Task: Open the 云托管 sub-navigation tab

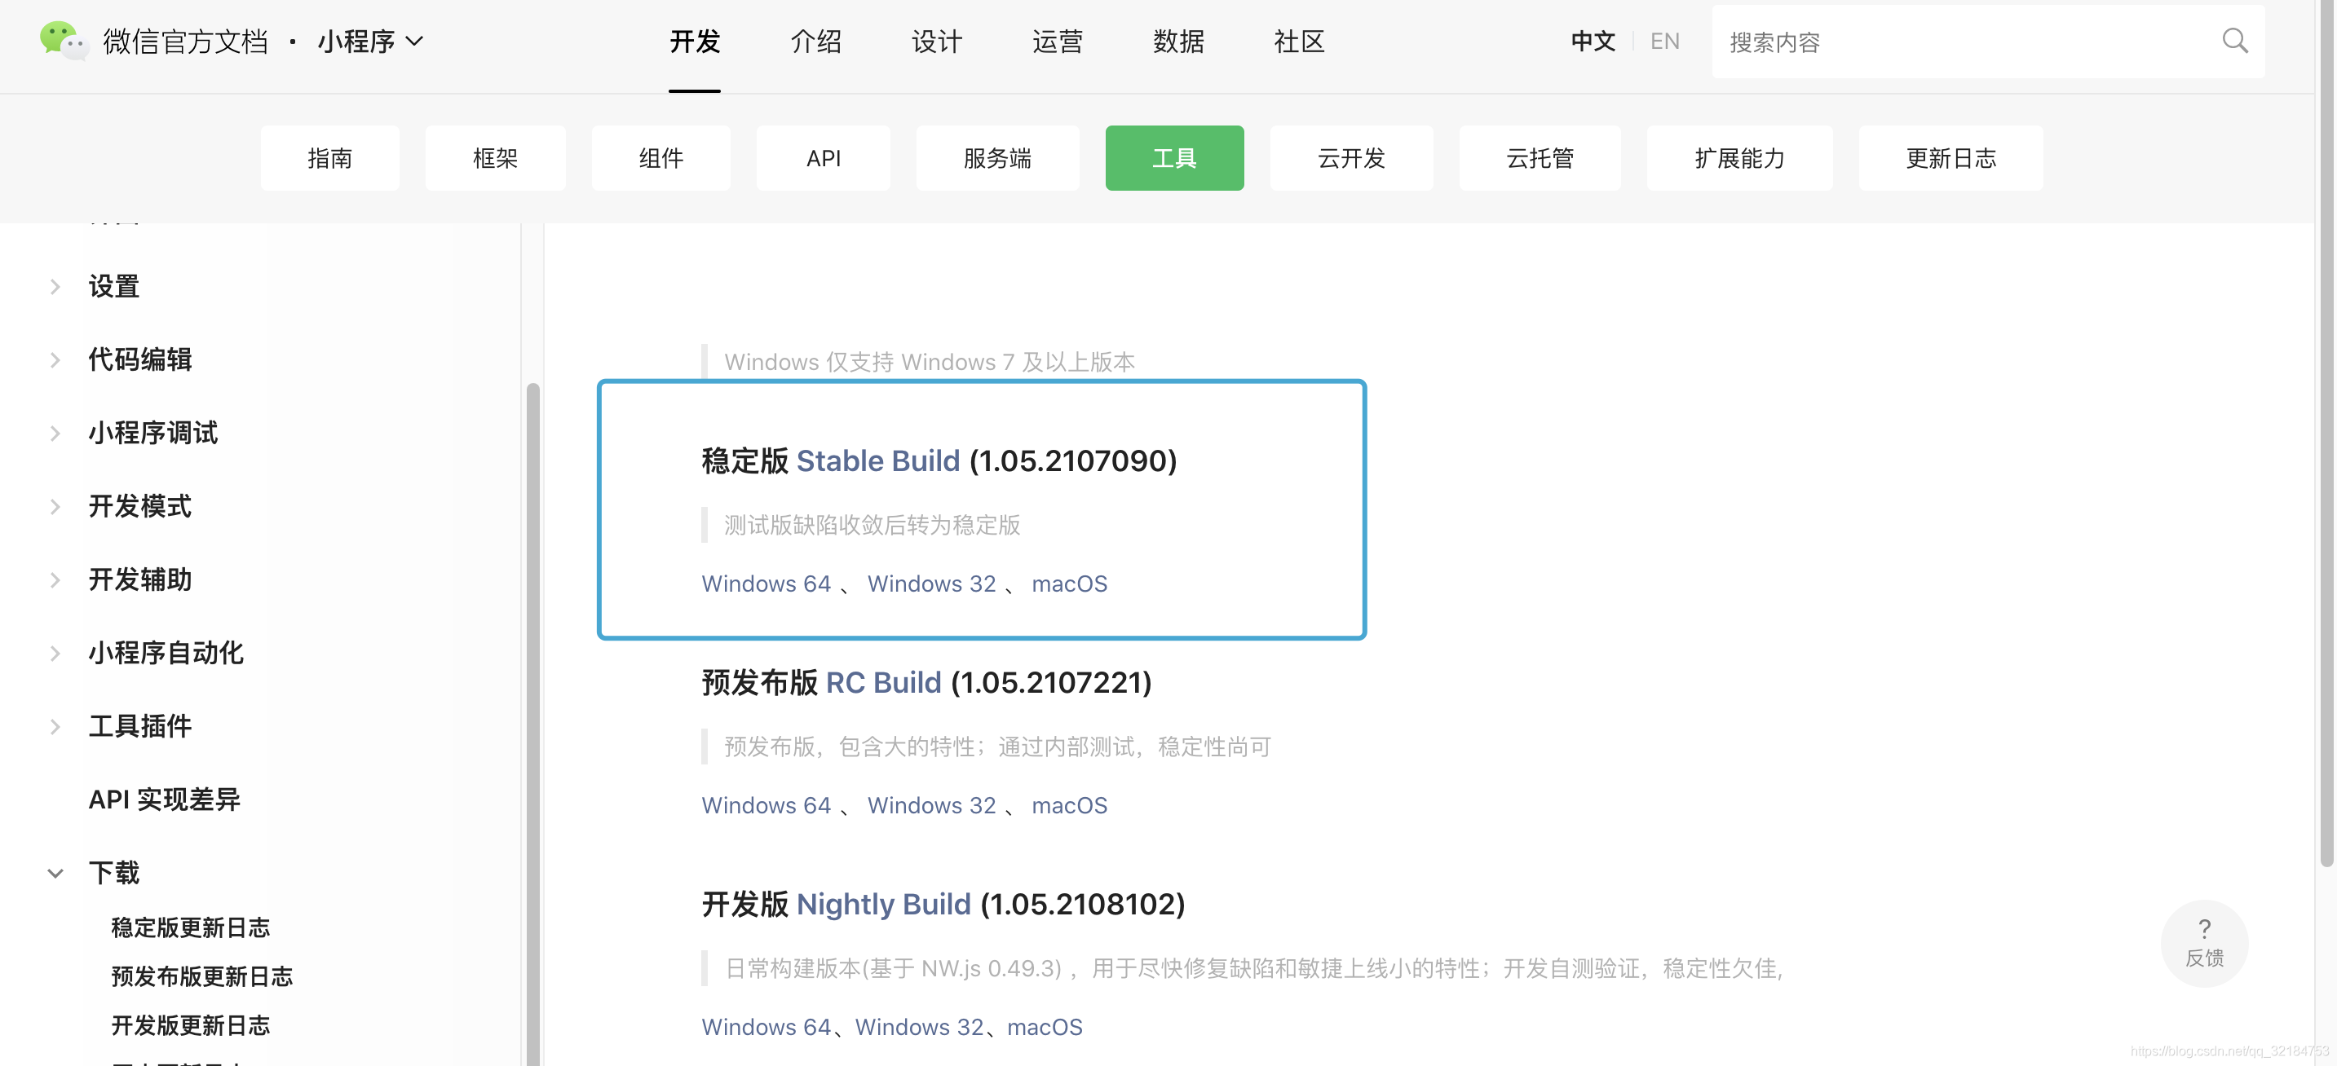Action: (x=1540, y=158)
